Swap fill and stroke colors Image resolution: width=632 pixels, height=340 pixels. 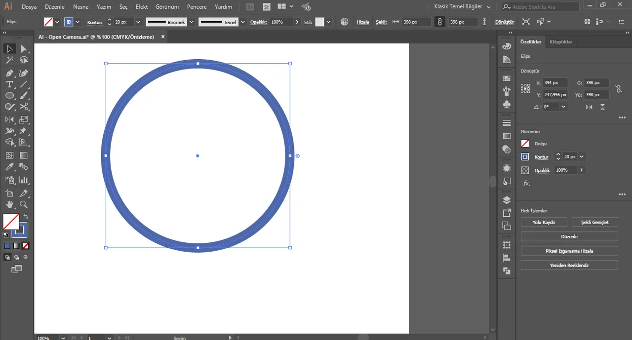(26, 217)
